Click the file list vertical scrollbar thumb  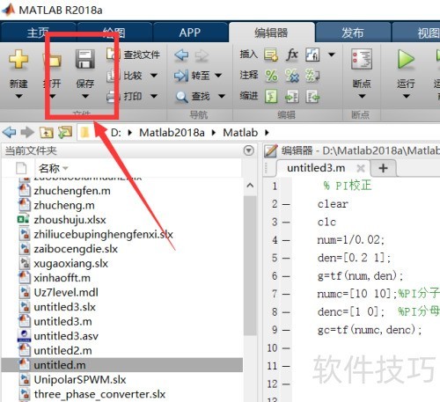tap(250, 266)
